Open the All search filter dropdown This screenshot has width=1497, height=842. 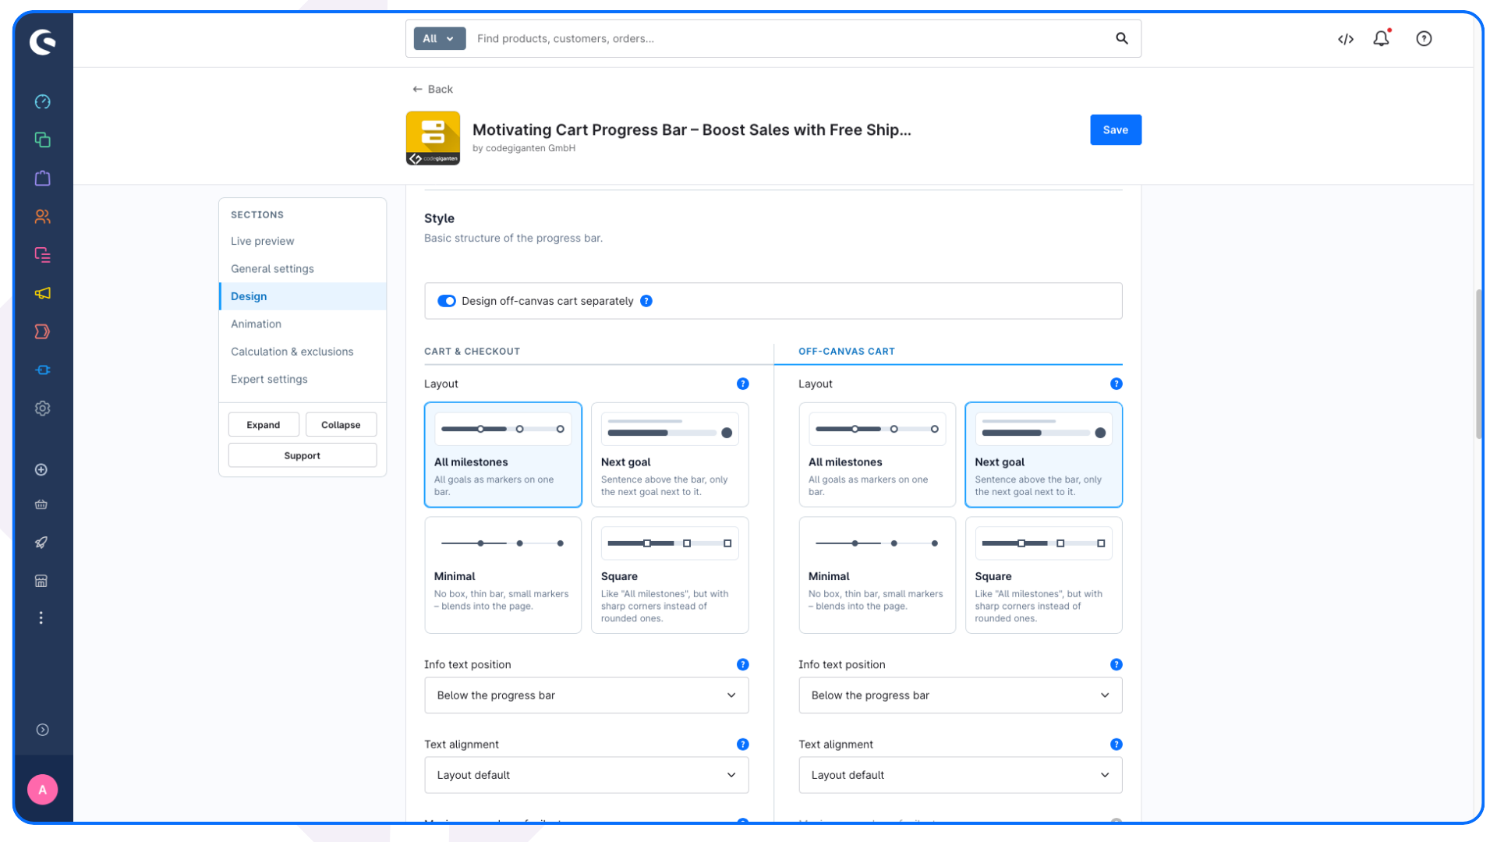coord(439,38)
